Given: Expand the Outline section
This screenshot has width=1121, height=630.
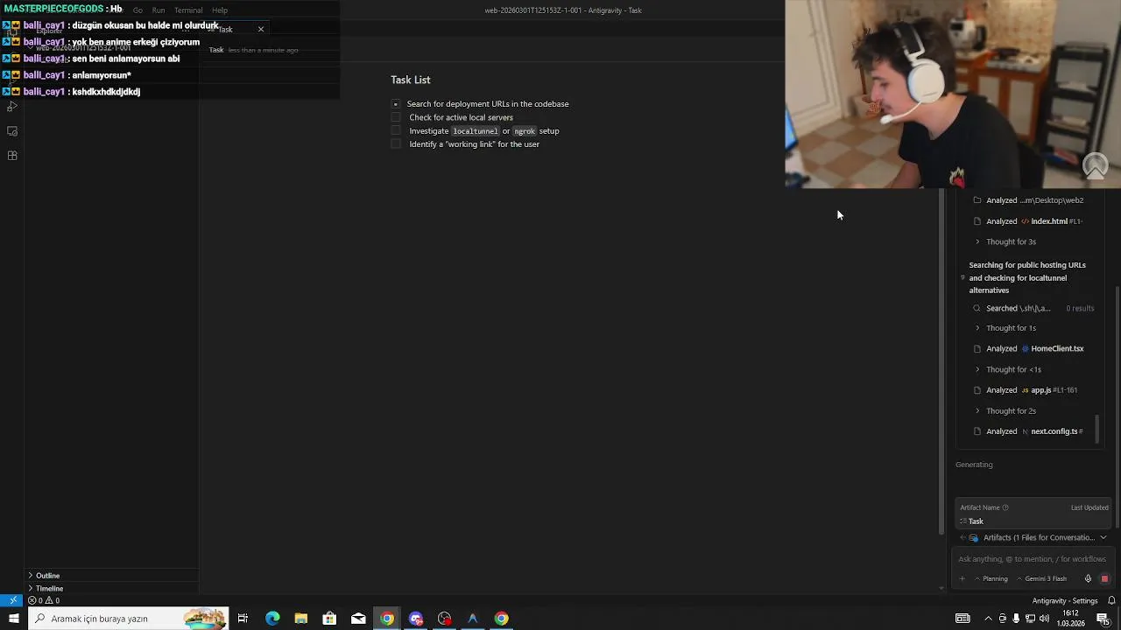Looking at the screenshot, I should tap(112, 576).
